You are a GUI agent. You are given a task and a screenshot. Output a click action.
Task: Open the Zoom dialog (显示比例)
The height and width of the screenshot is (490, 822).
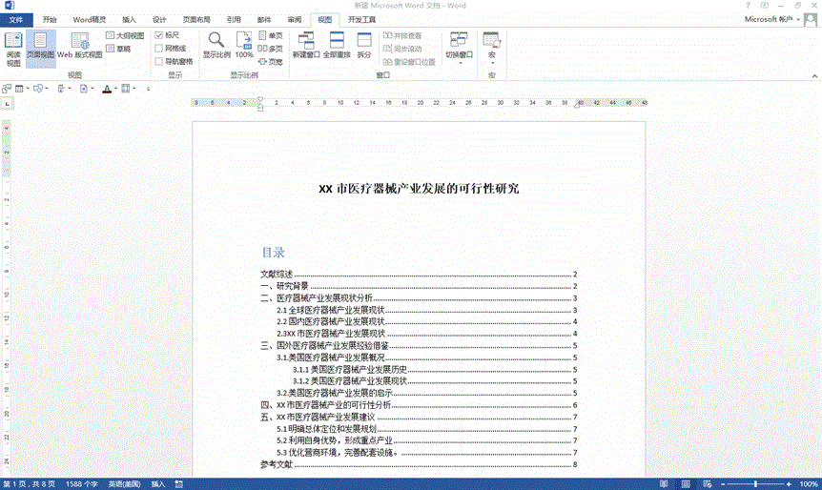[216, 46]
